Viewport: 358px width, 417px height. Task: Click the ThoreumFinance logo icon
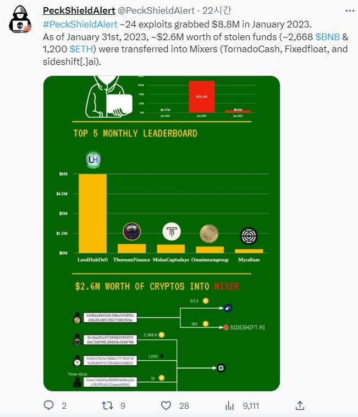click(x=131, y=231)
